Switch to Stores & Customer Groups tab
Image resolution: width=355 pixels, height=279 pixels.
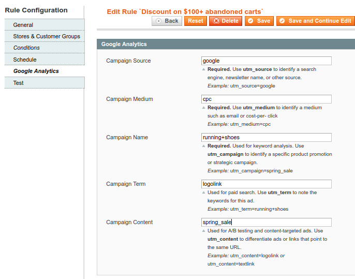47,36
